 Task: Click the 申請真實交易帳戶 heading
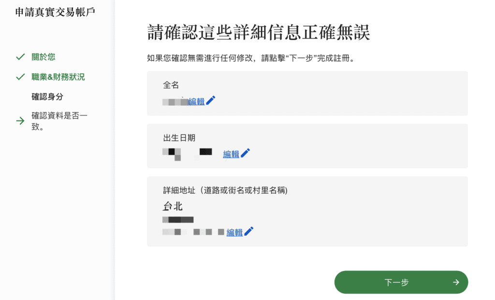pyautogui.click(x=55, y=12)
